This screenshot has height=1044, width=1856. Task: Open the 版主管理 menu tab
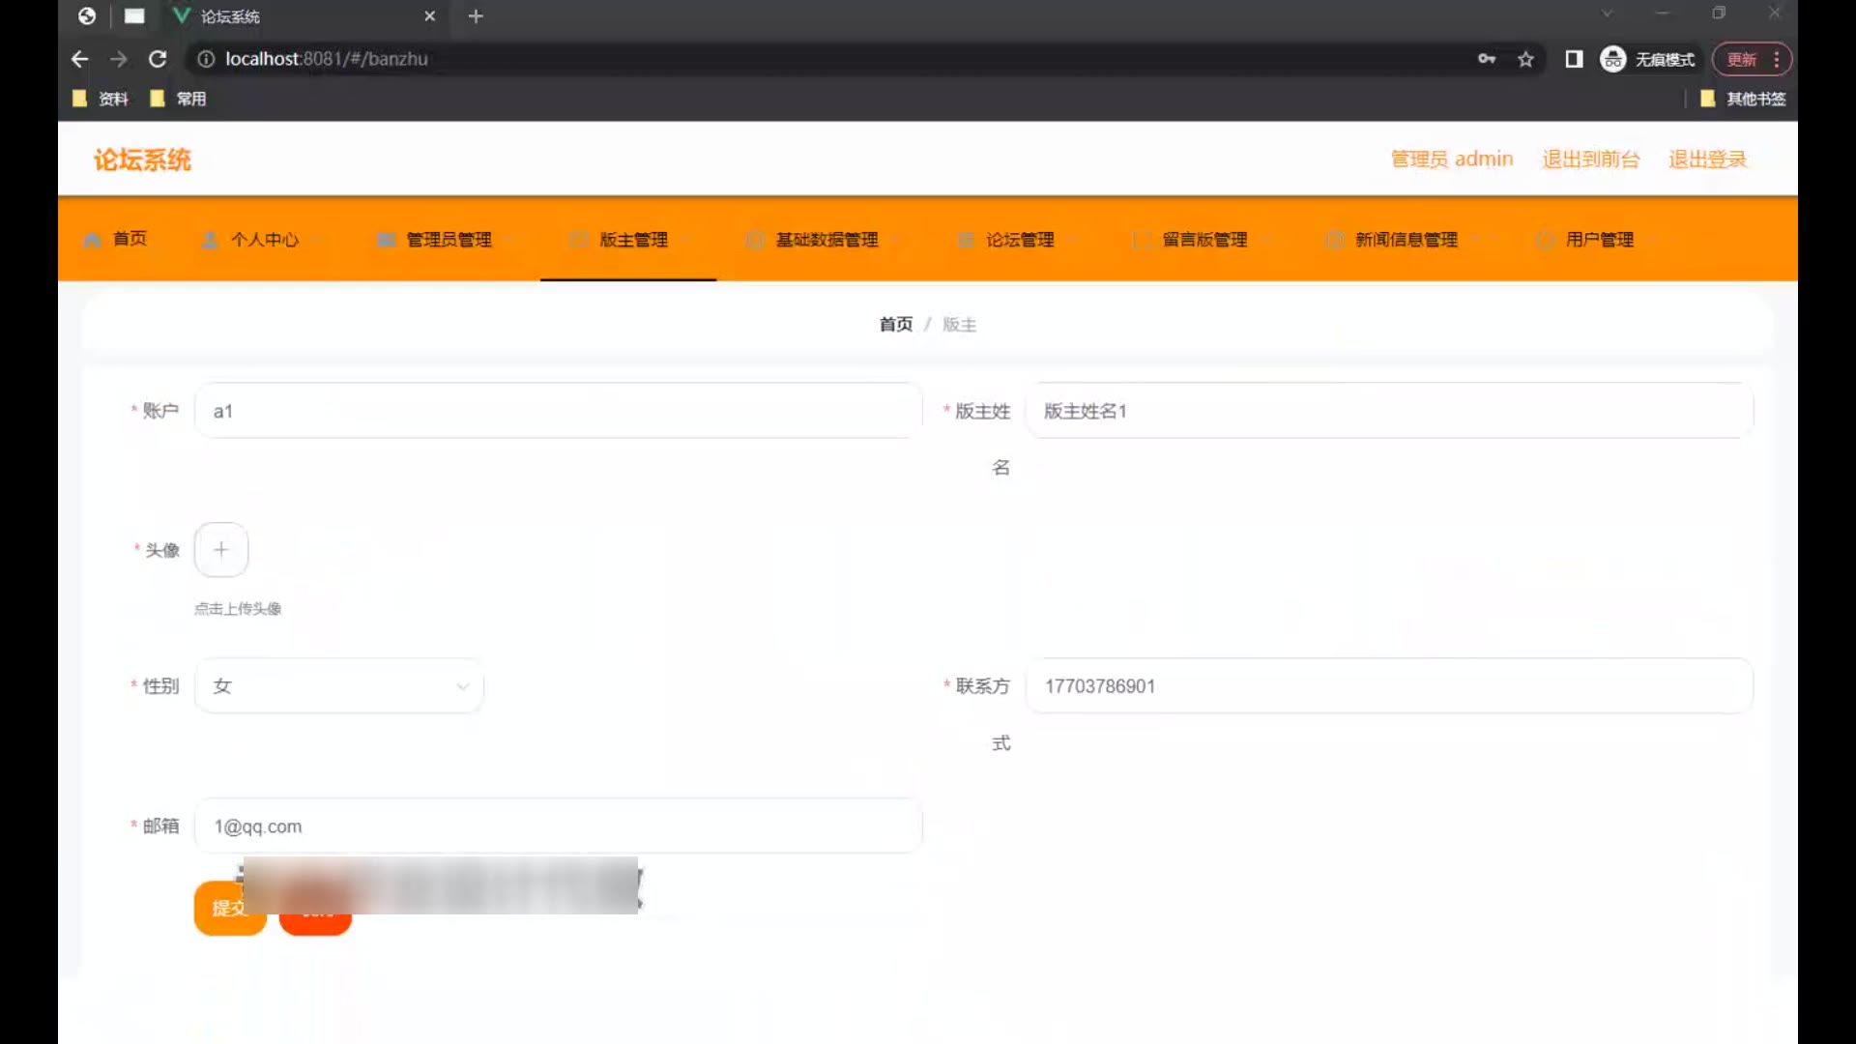[633, 240]
